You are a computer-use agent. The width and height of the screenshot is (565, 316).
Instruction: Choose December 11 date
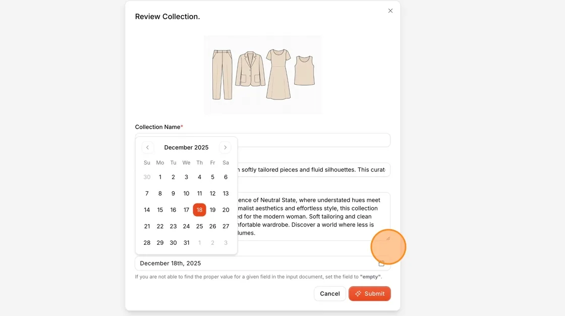point(200,194)
